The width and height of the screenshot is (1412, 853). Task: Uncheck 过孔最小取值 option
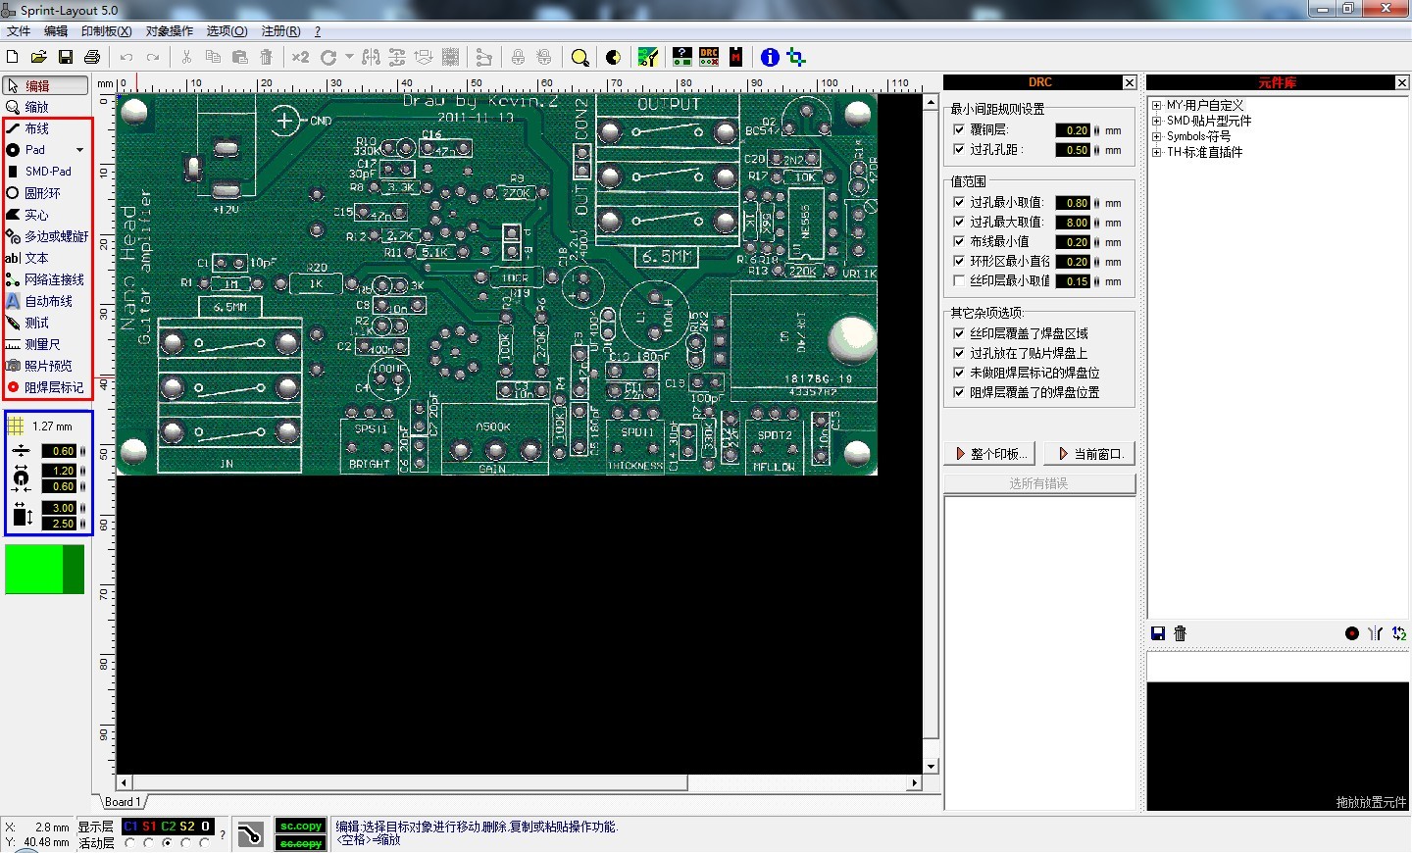[x=959, y=202]
